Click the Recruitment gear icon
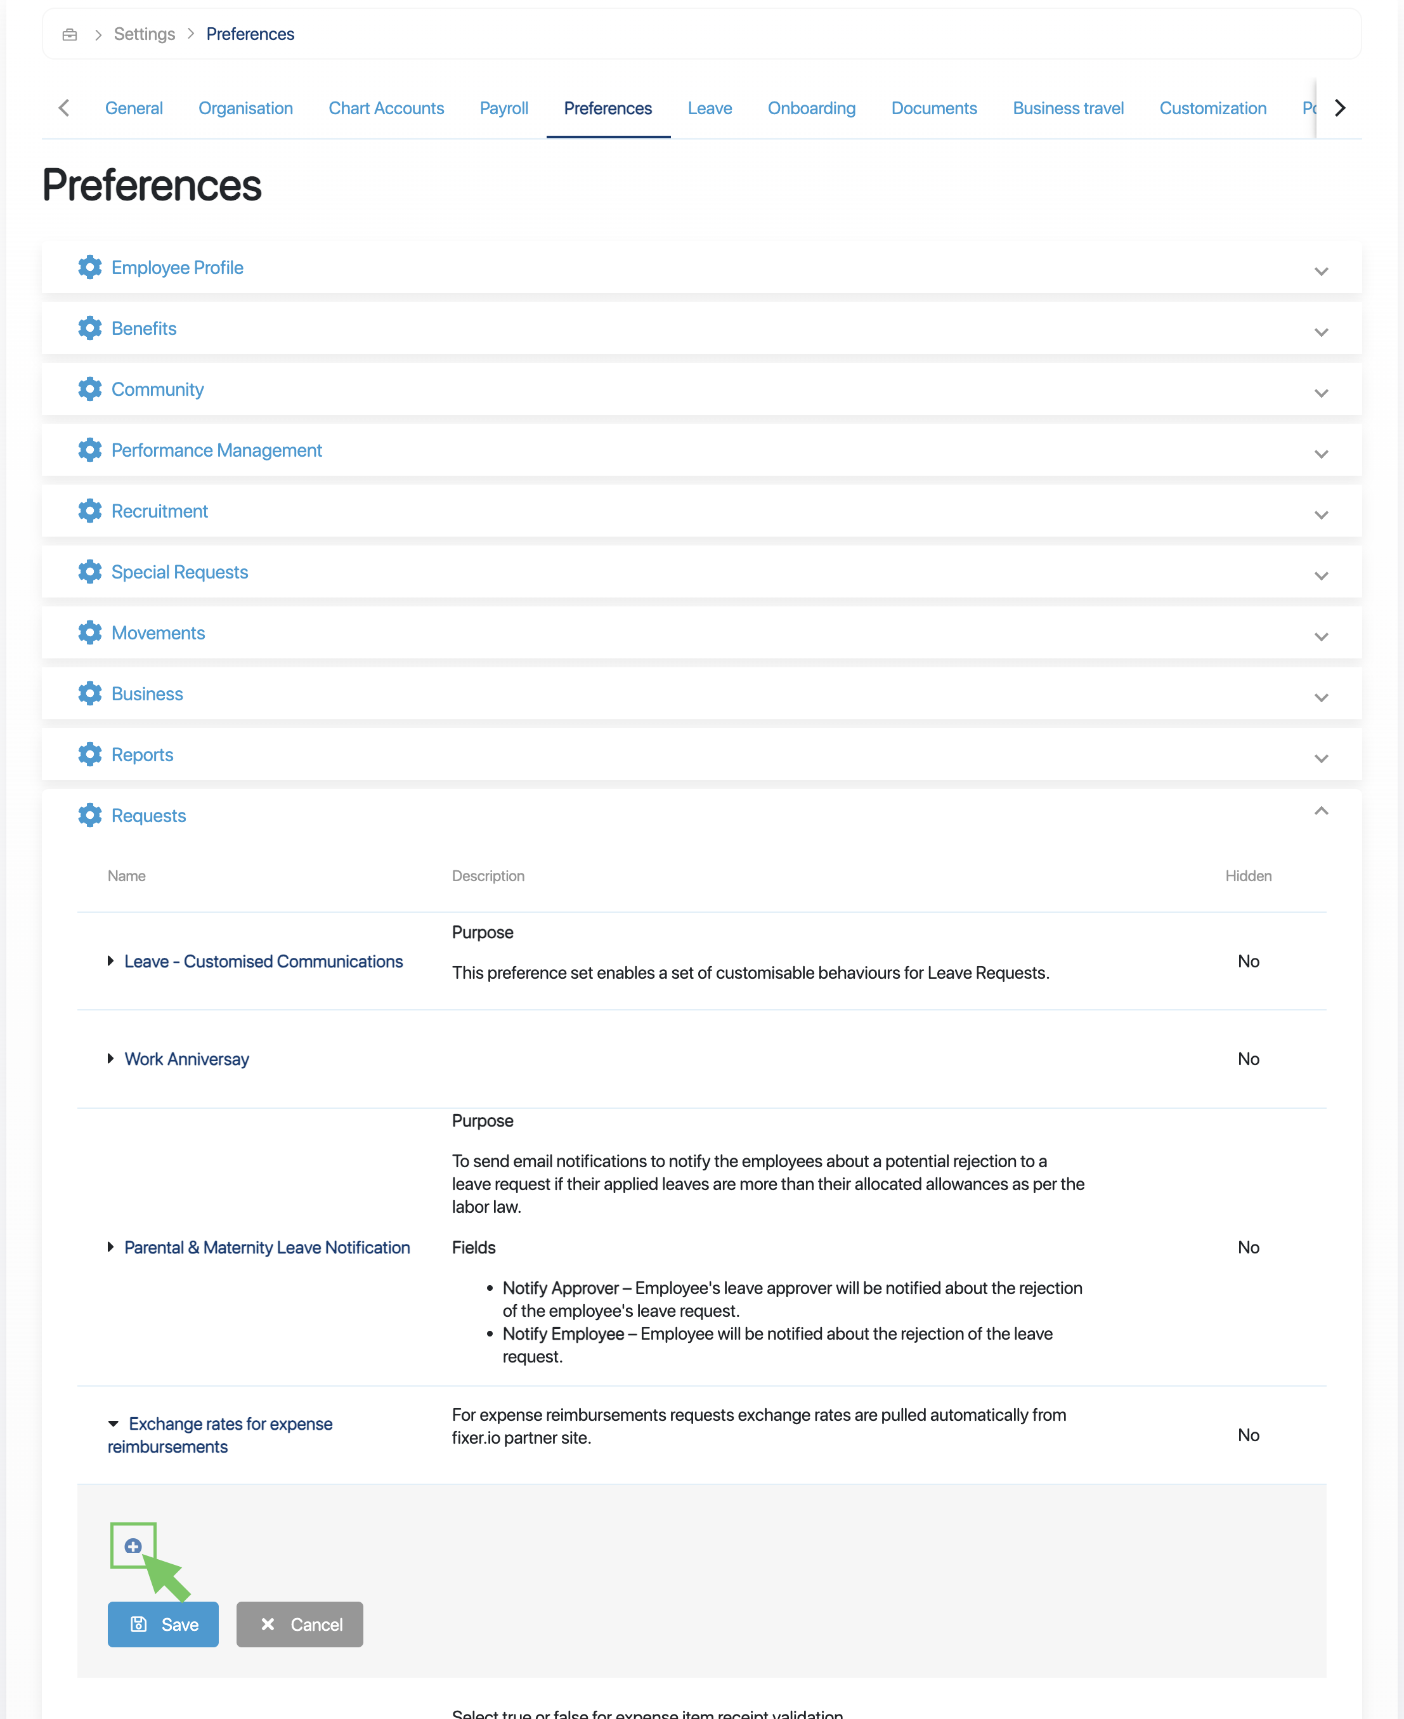The width and height of the screenshot is (1404, 1719). point(90,511)
